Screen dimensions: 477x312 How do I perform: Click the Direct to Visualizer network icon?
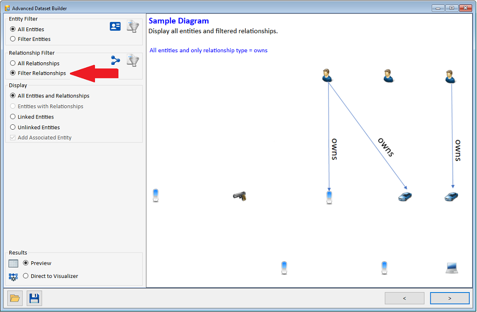click(14, 277)
